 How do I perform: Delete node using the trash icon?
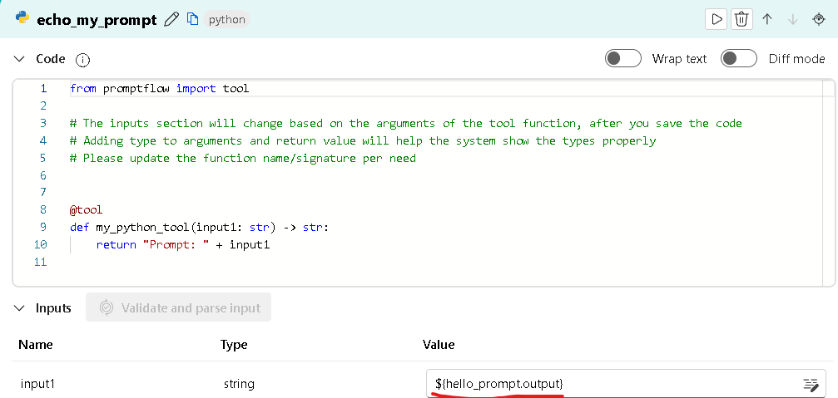741,19
